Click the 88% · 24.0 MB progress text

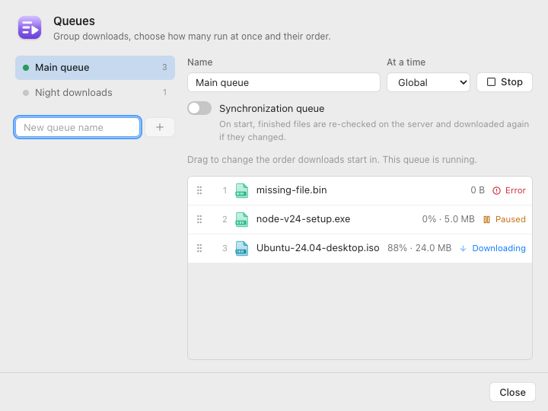tap(419, 248)
